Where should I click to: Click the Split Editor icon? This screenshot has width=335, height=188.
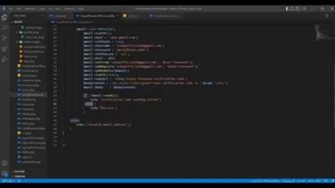click(327, 16)
